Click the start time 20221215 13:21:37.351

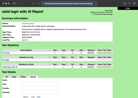(31, 32)
